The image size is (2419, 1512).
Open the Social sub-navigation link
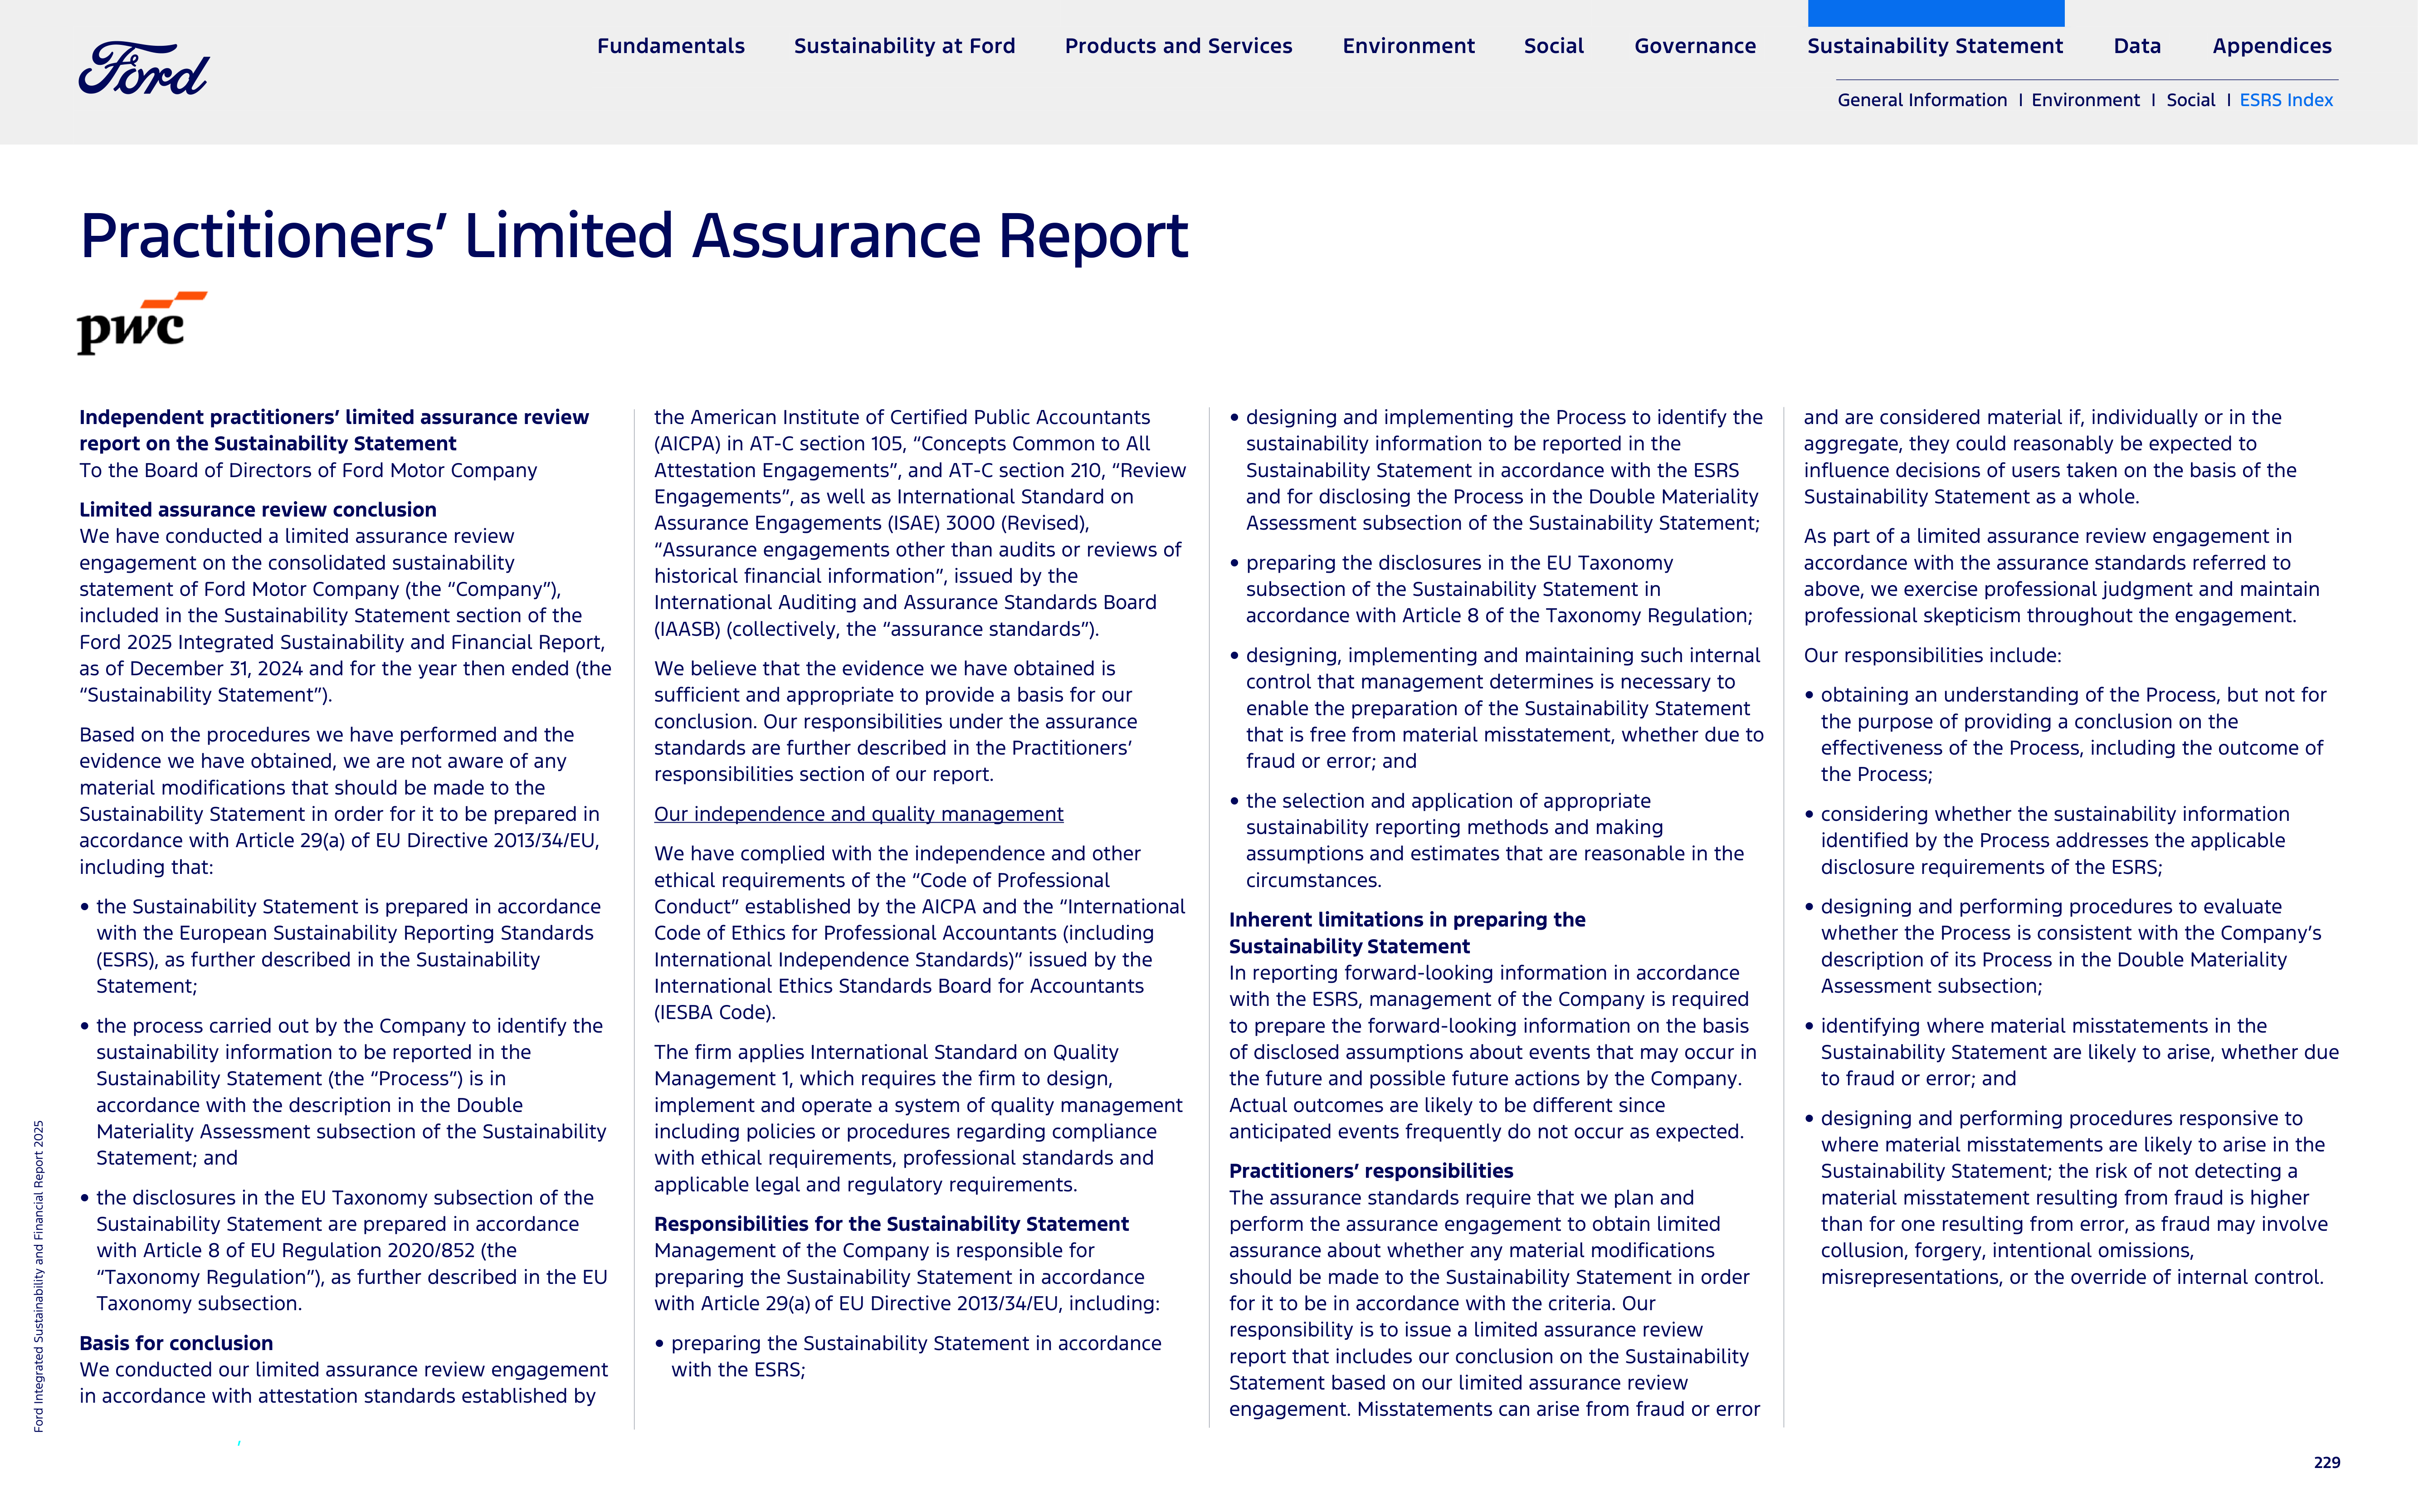[x=2190, y=100]
